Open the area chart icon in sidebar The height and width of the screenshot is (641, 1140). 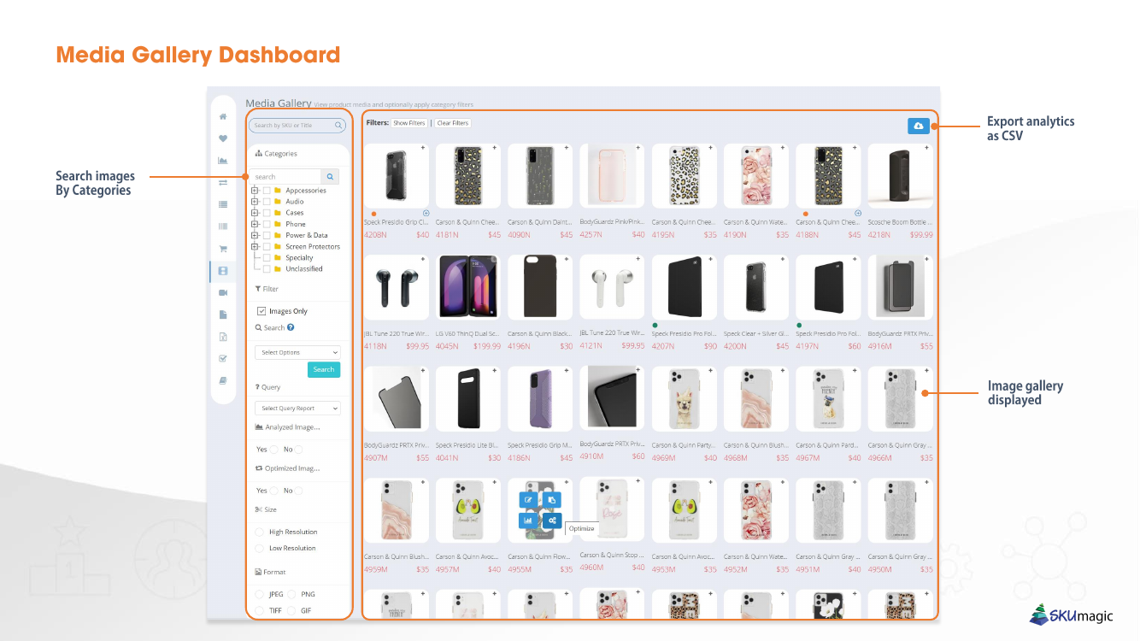pyautogui.click(x=223, y=161)
